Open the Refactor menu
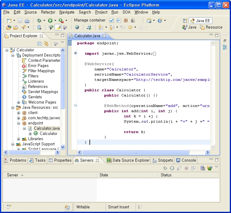This screenshot has height=213, width=231. pyautogui.click(x=48, y=12)
